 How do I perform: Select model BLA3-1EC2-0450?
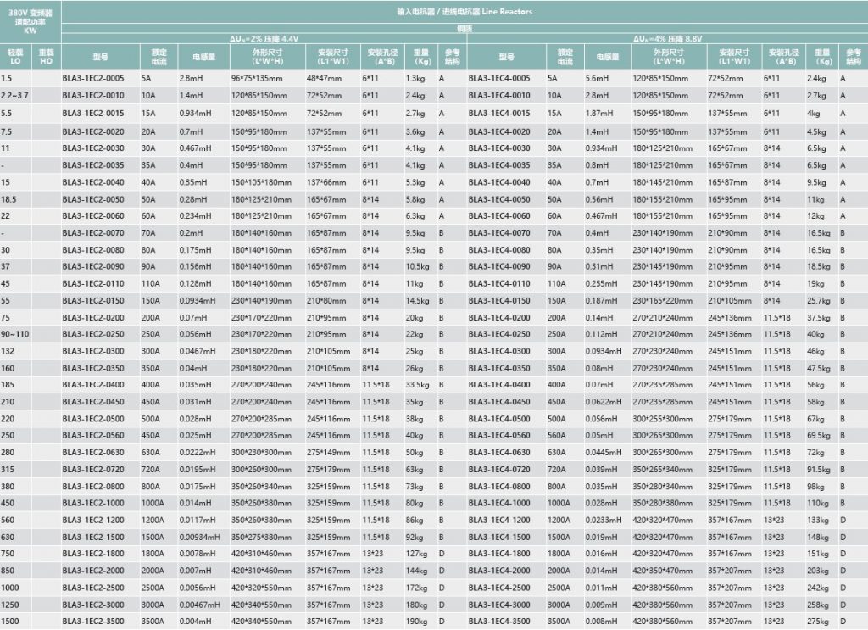(93, 402)
